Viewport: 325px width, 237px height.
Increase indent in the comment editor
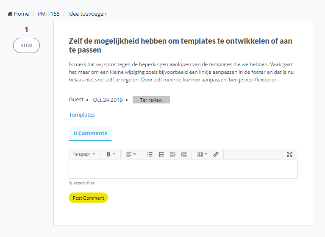click(x=184, y=154)
